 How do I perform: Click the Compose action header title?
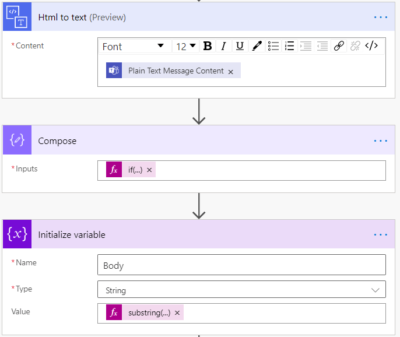tap(57, 141)
